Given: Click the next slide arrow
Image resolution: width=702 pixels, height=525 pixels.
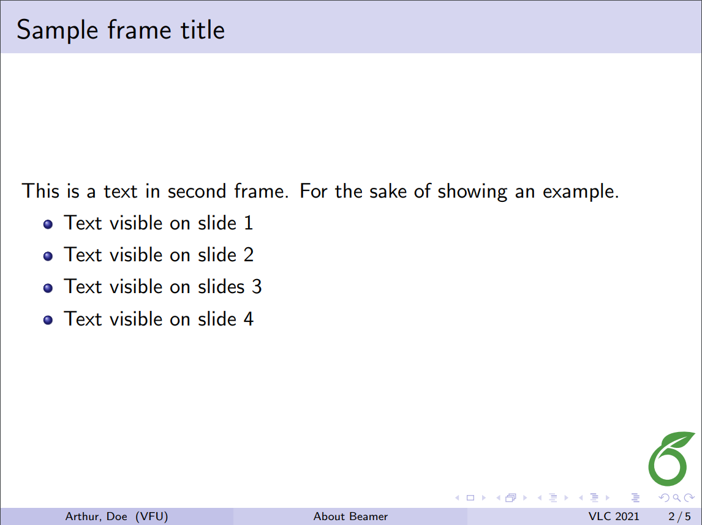Looking at the screenshot, I should 484,498.
